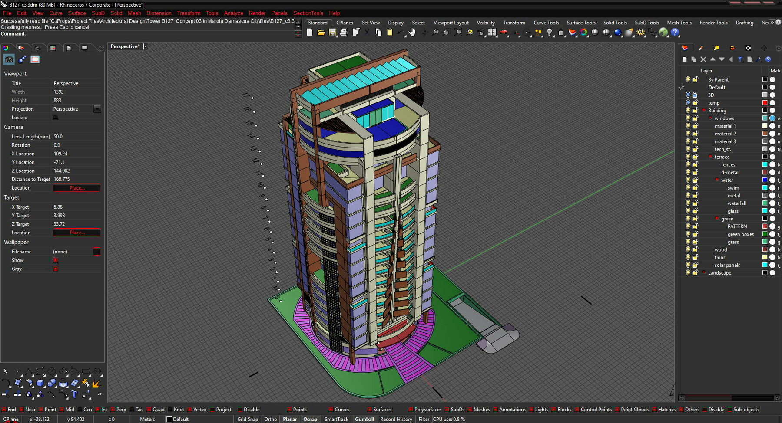Viewport: 782px width, 423px height.
Task: Click the temp layer's red color swatch
Action: tap(764, 102)
